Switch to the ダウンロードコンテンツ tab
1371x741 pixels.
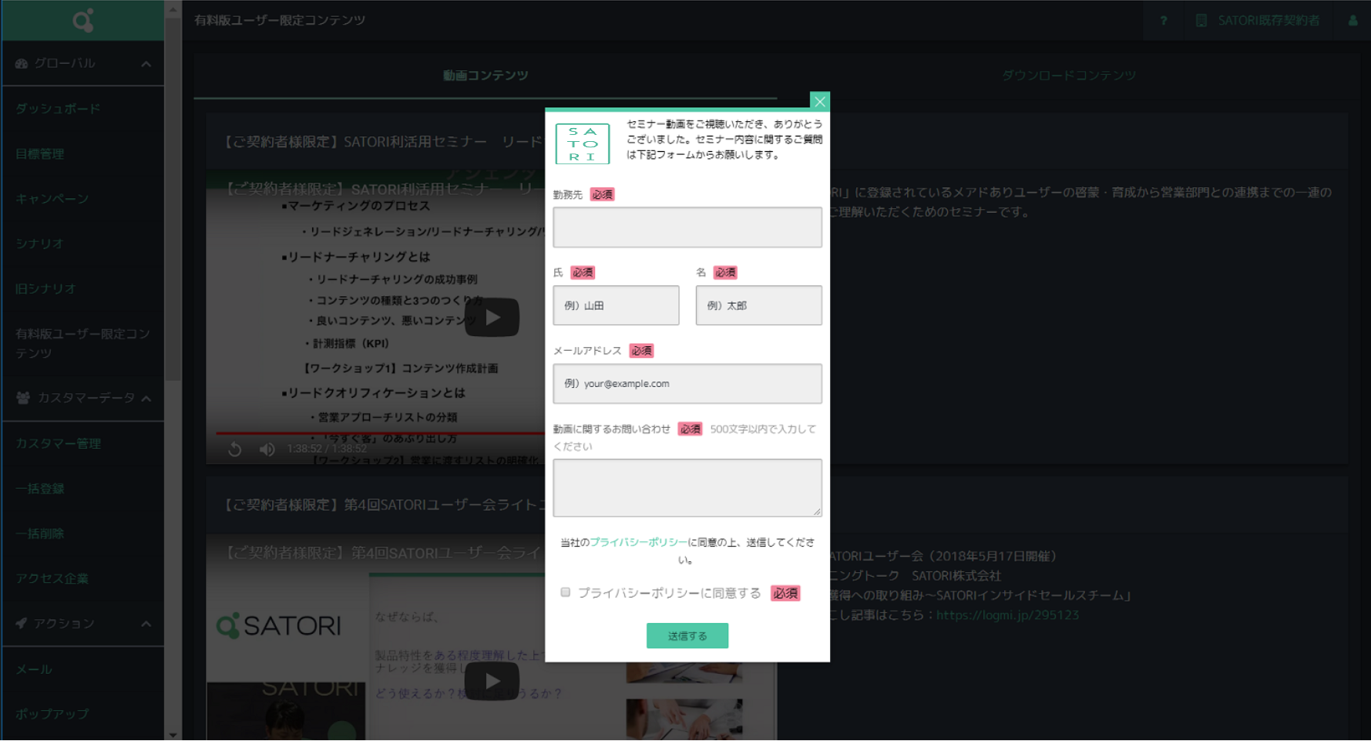coord(1069,75)
